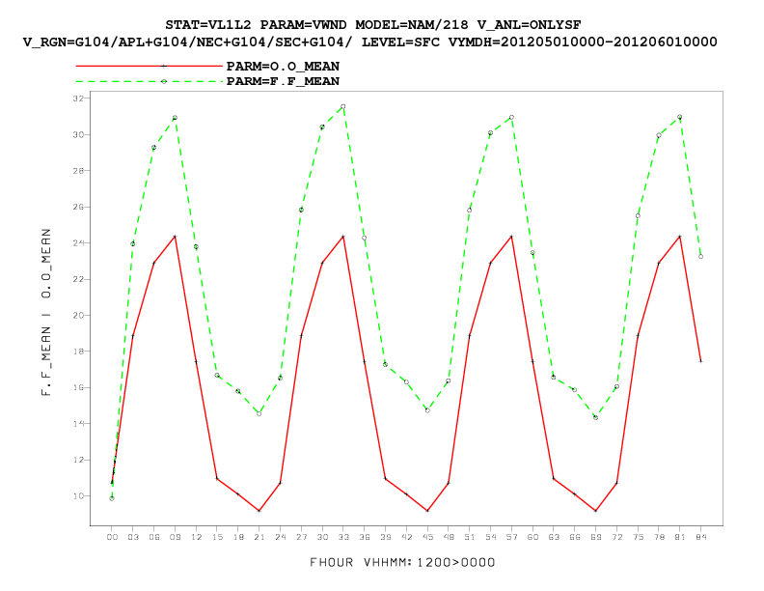The image size is (764, 591).
Task: Click the x-axis tick label 81
Action: 680,537
